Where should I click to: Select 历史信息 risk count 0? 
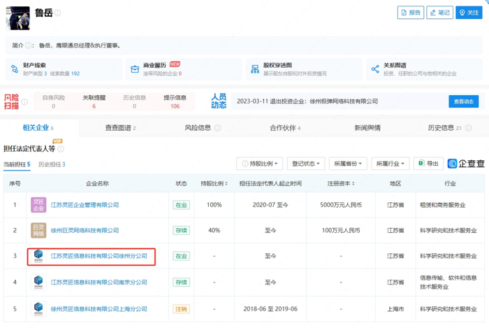pyautogui.click(x=134, y=106)
